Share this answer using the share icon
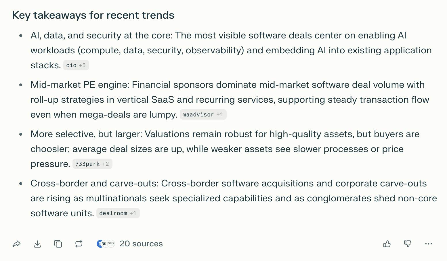Screen dimensions: 447x261 (x=17, y=244)
